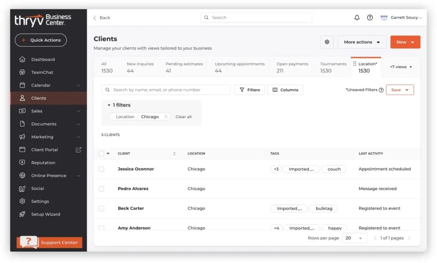Open the sidebar Settings gear icon
Image resolution: width=437 pixels, height=263 pixels.
click(x=22, y=201)
